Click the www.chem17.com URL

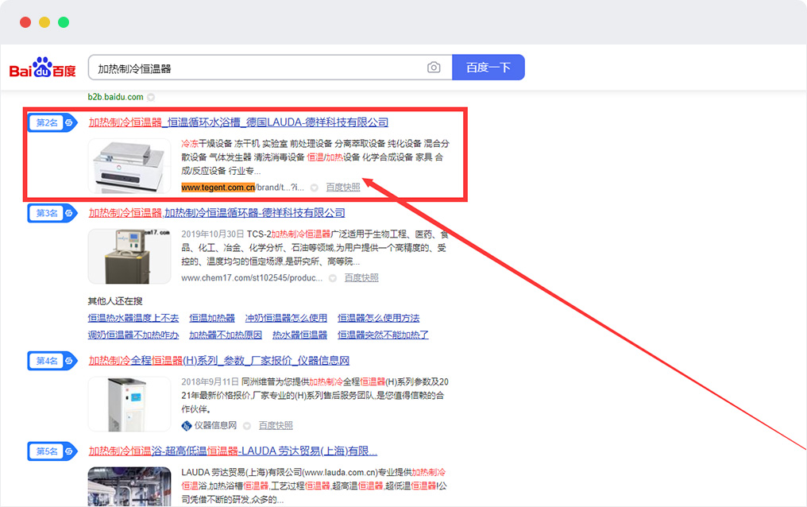252,278
